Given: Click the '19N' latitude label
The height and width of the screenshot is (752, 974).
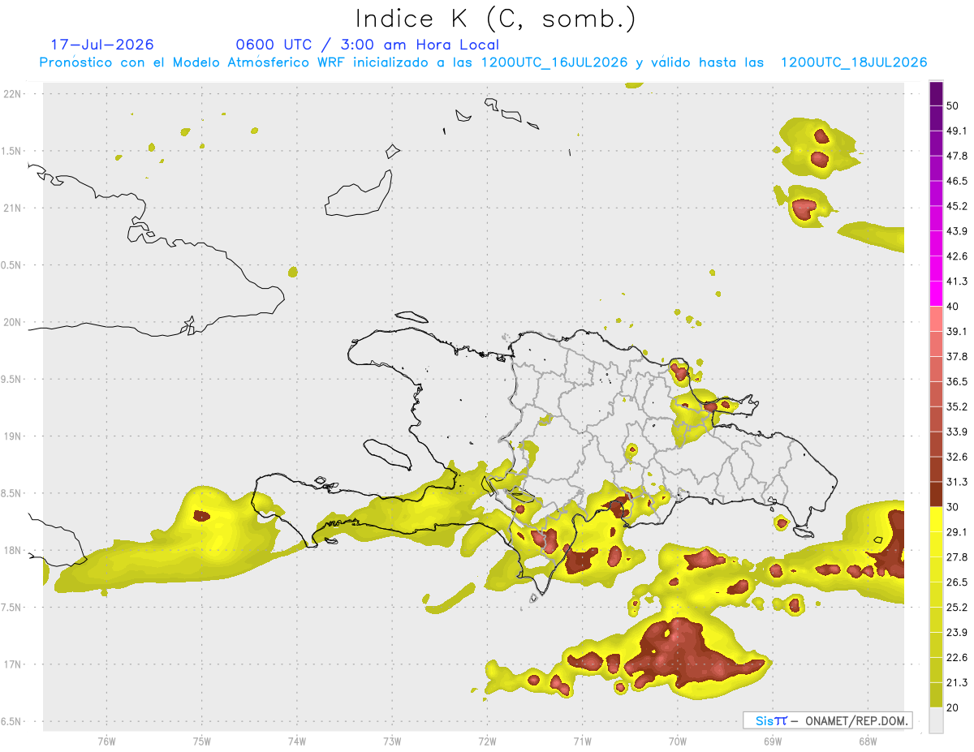Looking at the screenshot, I should [x=13, y=436].
